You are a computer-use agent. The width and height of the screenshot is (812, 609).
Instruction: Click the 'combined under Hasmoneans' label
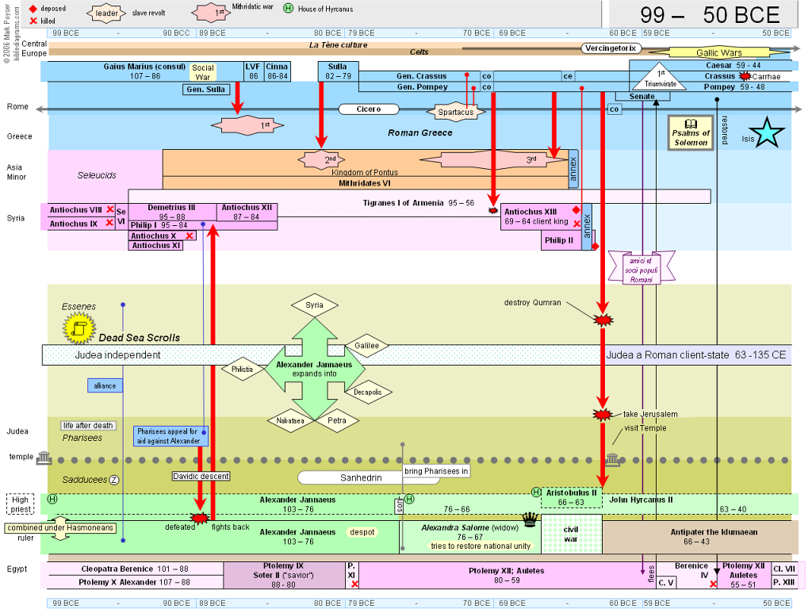(x=60, y=527)
